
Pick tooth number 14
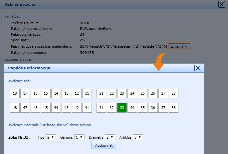[56, 94]
